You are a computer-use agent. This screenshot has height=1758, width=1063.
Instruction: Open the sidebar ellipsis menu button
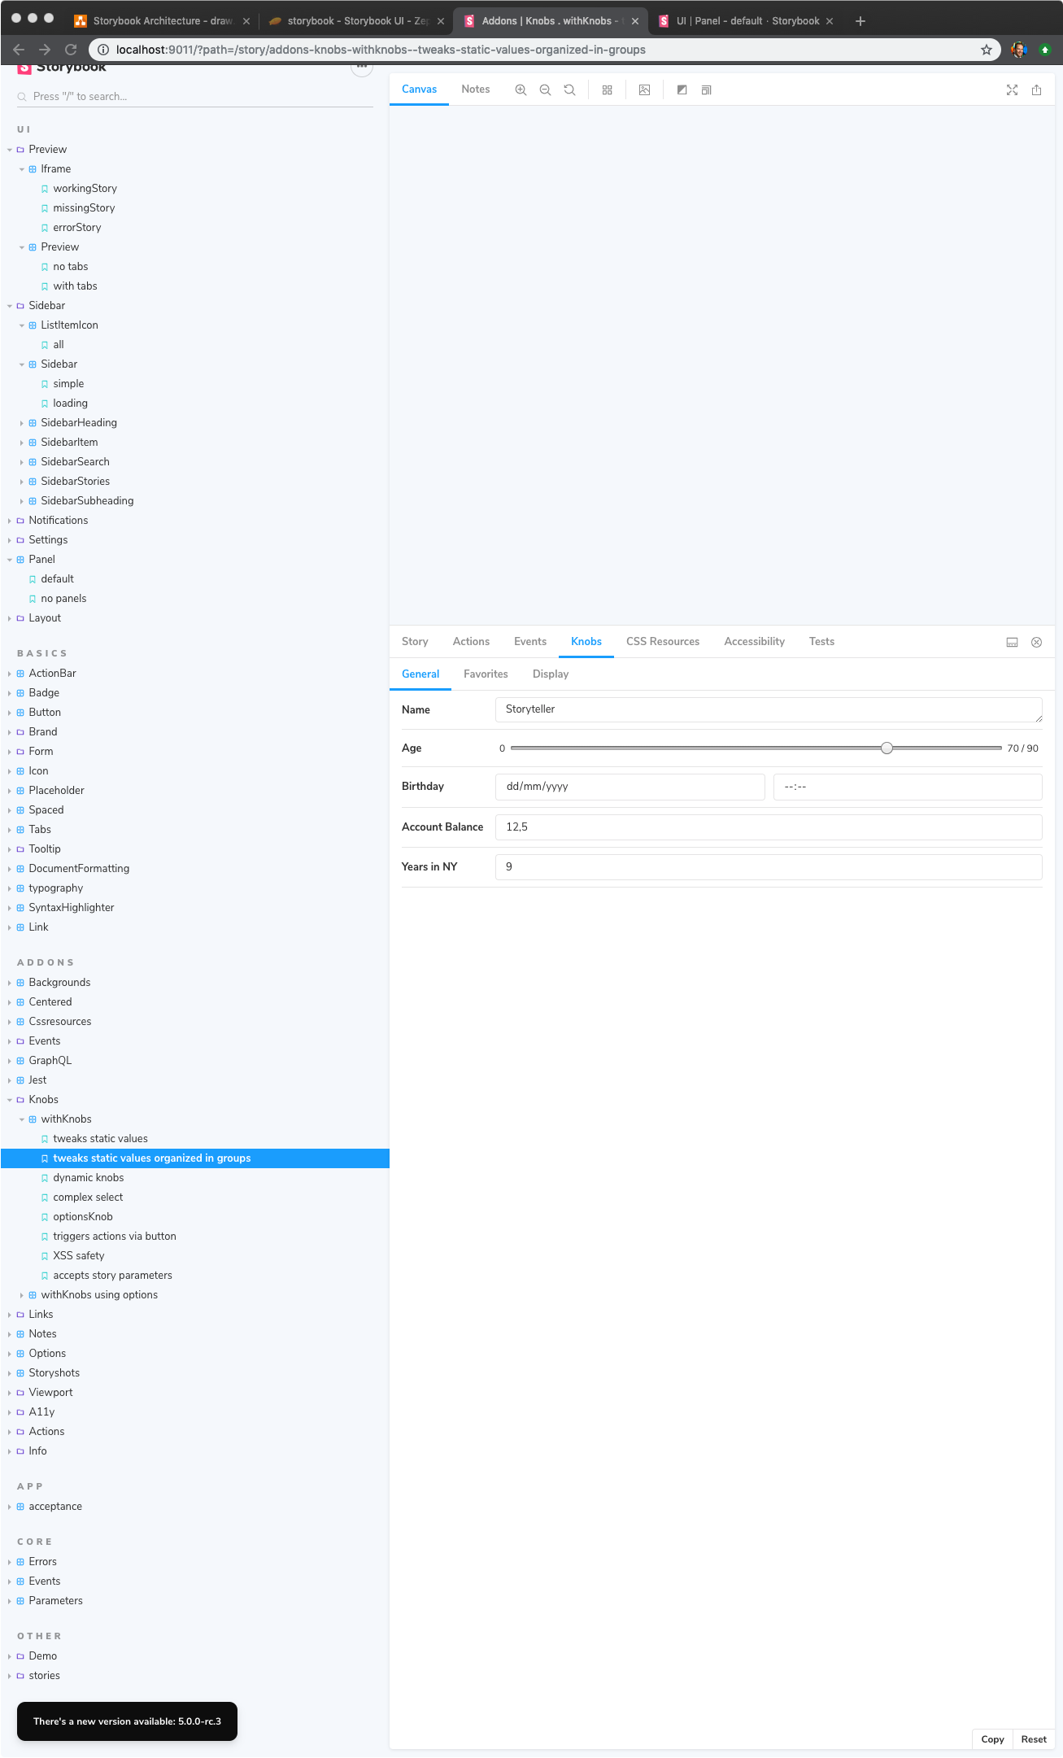[362, 68]
